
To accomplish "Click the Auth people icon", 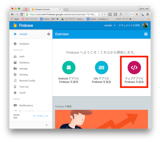I will [x=15, y=56].
